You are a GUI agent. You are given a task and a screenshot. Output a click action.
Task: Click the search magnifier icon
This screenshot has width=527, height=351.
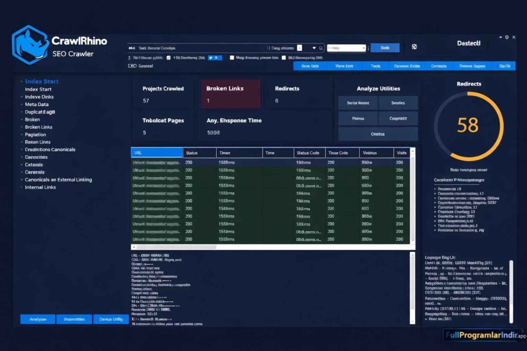pos(321,47)
